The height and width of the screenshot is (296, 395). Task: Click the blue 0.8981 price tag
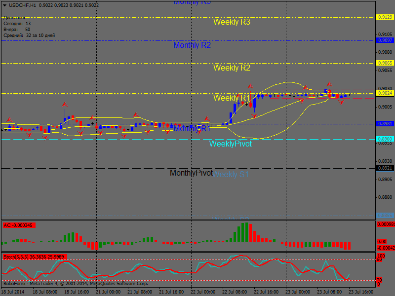(385, 124)
